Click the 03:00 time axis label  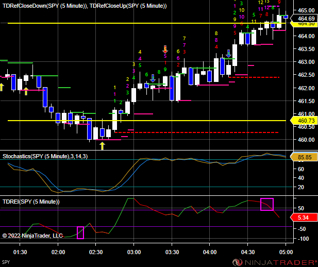coord(134,252)
